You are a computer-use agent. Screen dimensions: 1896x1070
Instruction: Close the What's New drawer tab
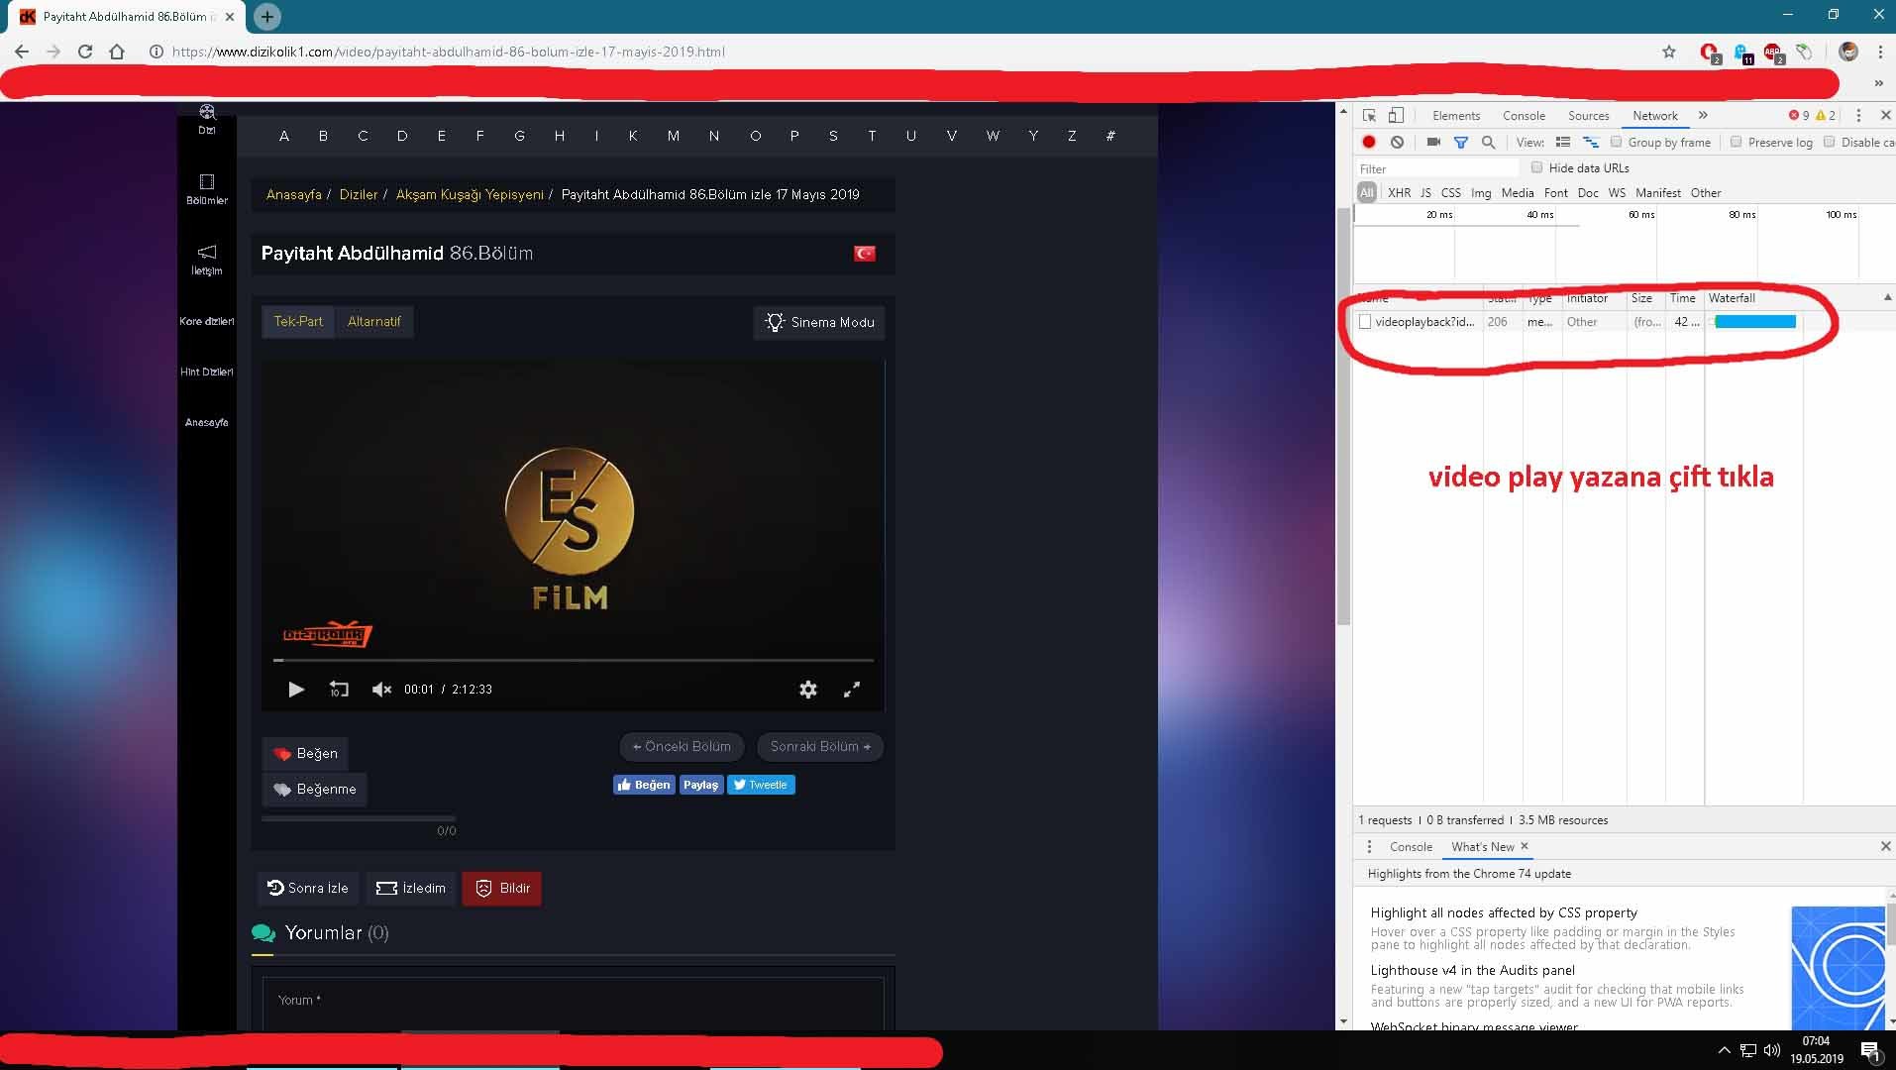[1525, 846]
